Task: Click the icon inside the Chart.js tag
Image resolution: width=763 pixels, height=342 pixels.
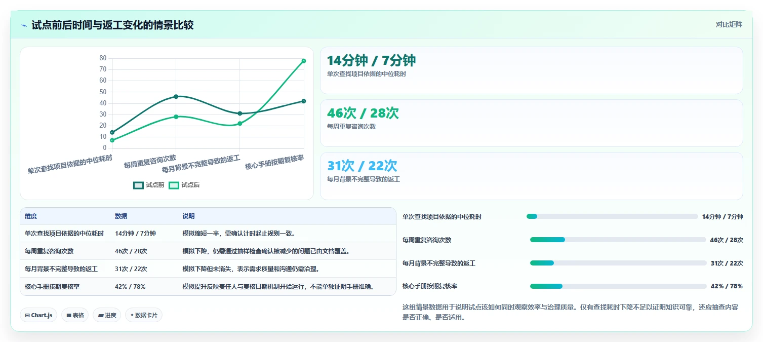Action: coord(27,315)
